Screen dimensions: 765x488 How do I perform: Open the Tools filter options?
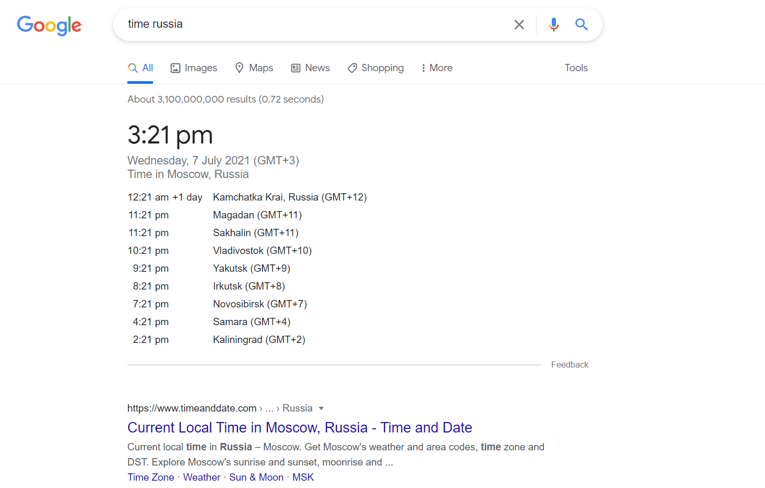click(x=576, y=68)
